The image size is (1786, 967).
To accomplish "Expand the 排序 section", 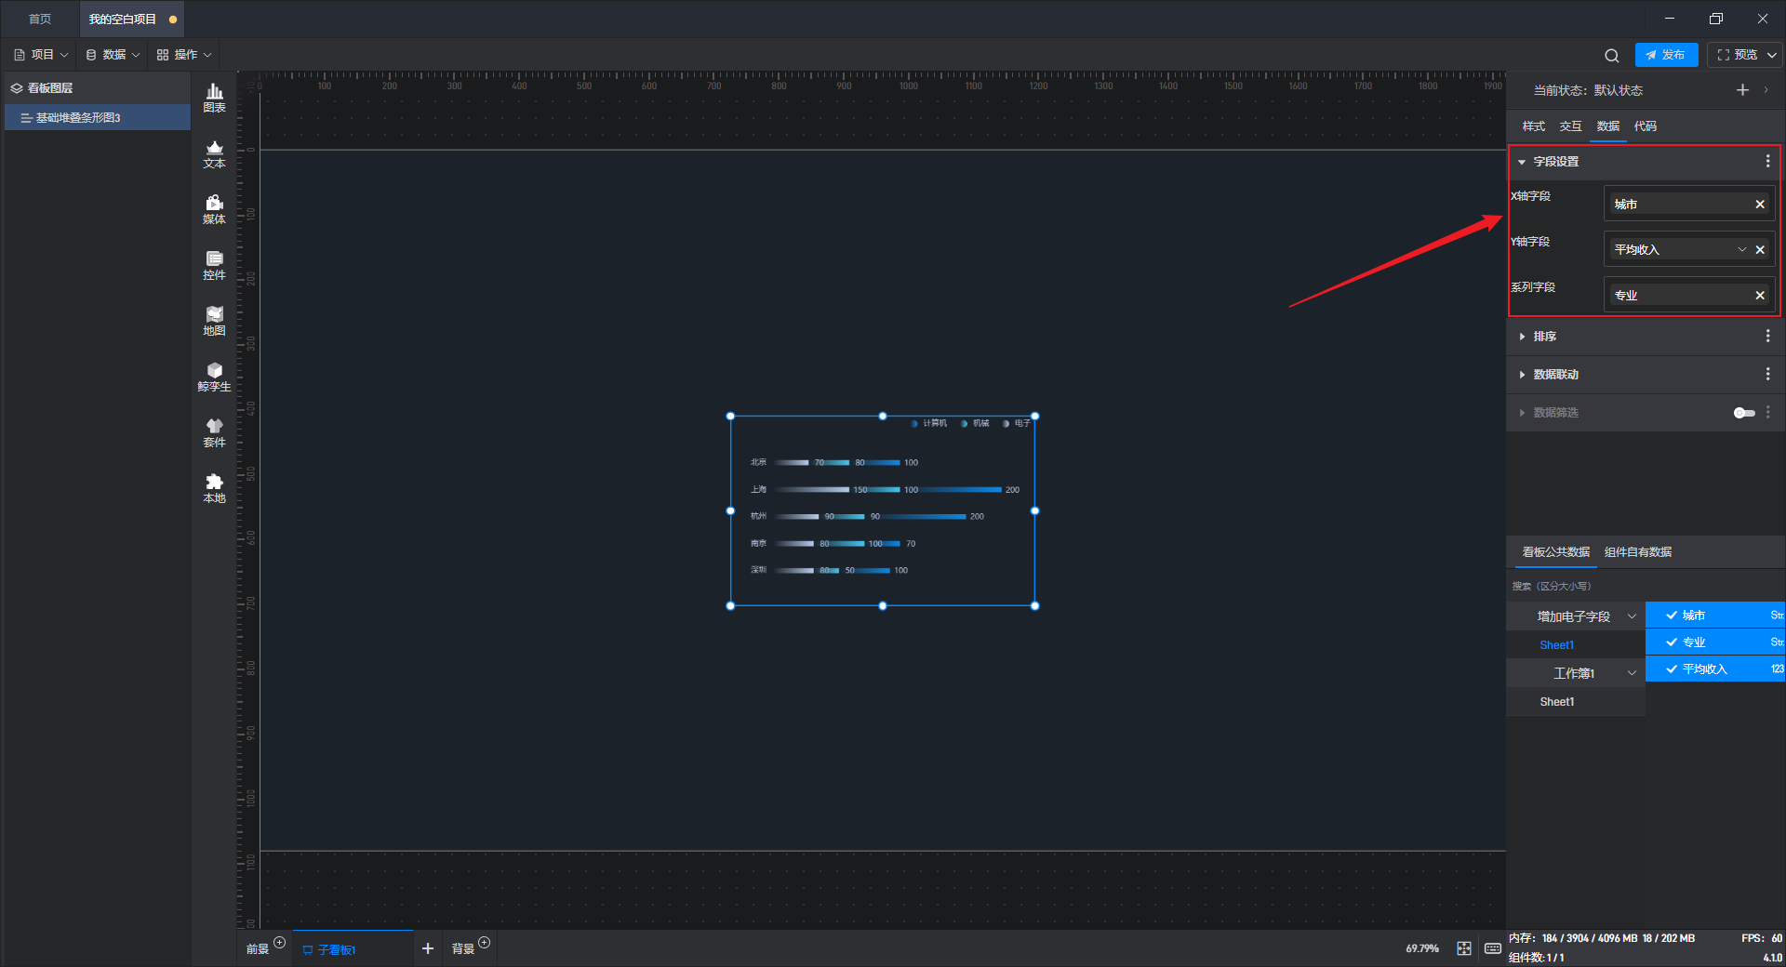I will pyautogui.click(x=1522, y=337).
